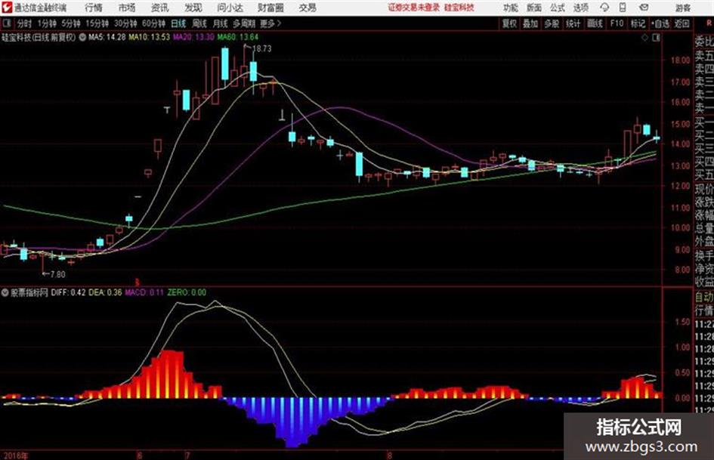This screenshot has height=460, width=714.
Task: Switch to 5分钟 period
Action: click(x=71, y=23)
